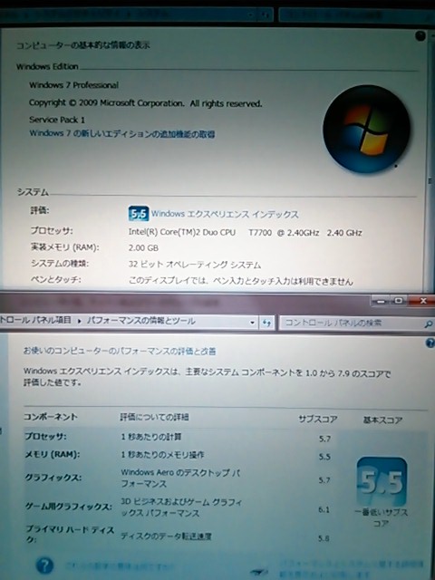Viewport: 435px width, 580px height.
Task: Click the 1 秒あたりのメモリ操作 description
Action: click(x=162, y=455)
